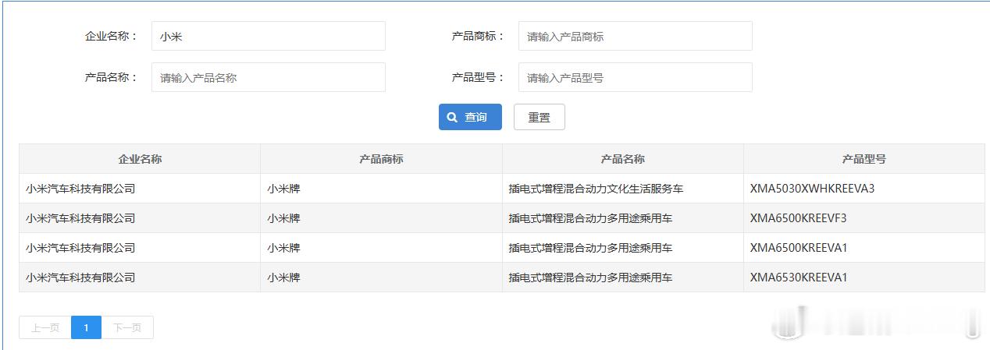Click 插电式增程混合动力文化生活服务车 product name cell
990x350 pixels.
(622, 189)
